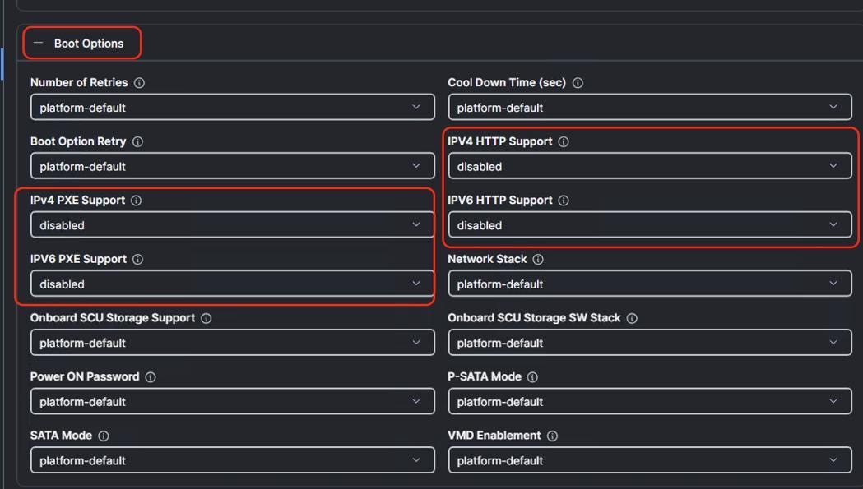This screenshot has width=863, height=489.
Task: Collapse the Boot Options section
Action: 39,44
